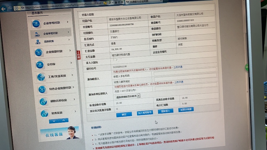
Task: Click the 收款人手机号码 input field
Action: (185, 75)
